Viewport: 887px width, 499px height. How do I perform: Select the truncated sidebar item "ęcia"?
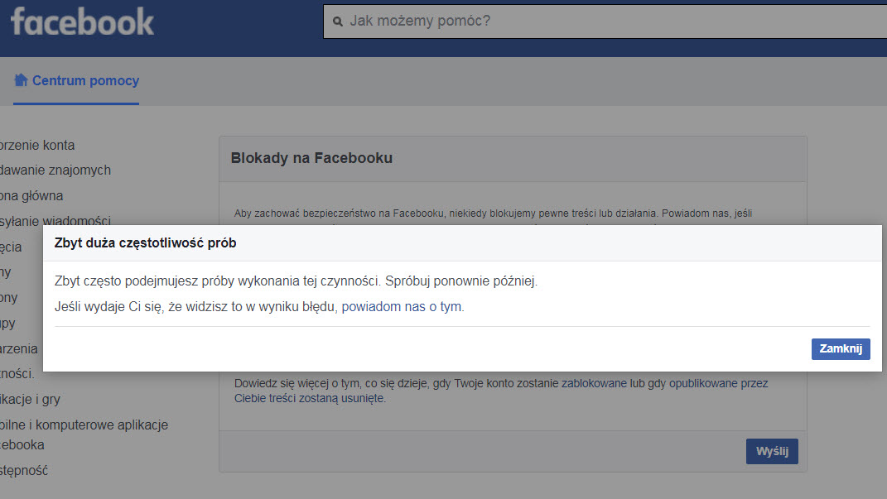(12, 247)
